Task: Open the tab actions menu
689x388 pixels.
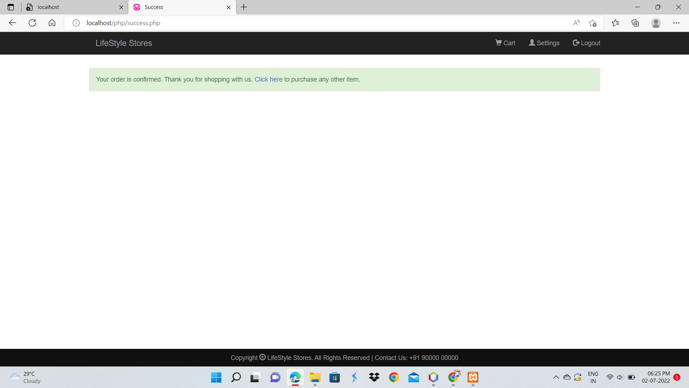Action: coord(10,7)
